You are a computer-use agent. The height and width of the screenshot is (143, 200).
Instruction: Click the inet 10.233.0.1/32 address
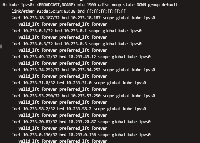coord(32,31)
